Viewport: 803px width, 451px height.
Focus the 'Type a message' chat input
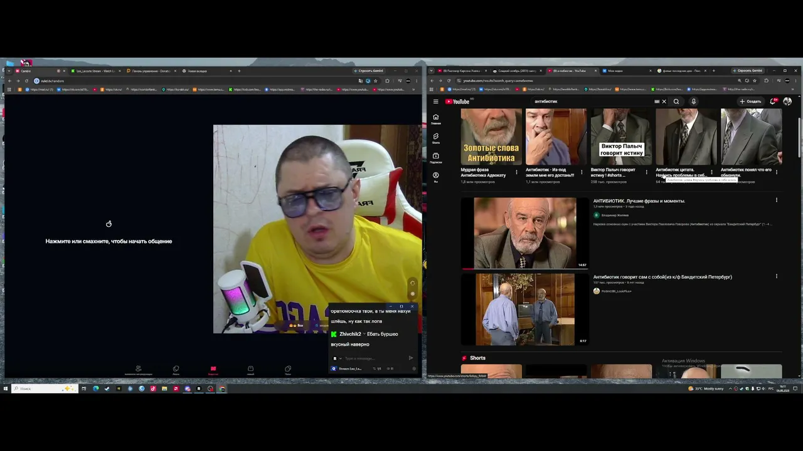tap(373, 358)
